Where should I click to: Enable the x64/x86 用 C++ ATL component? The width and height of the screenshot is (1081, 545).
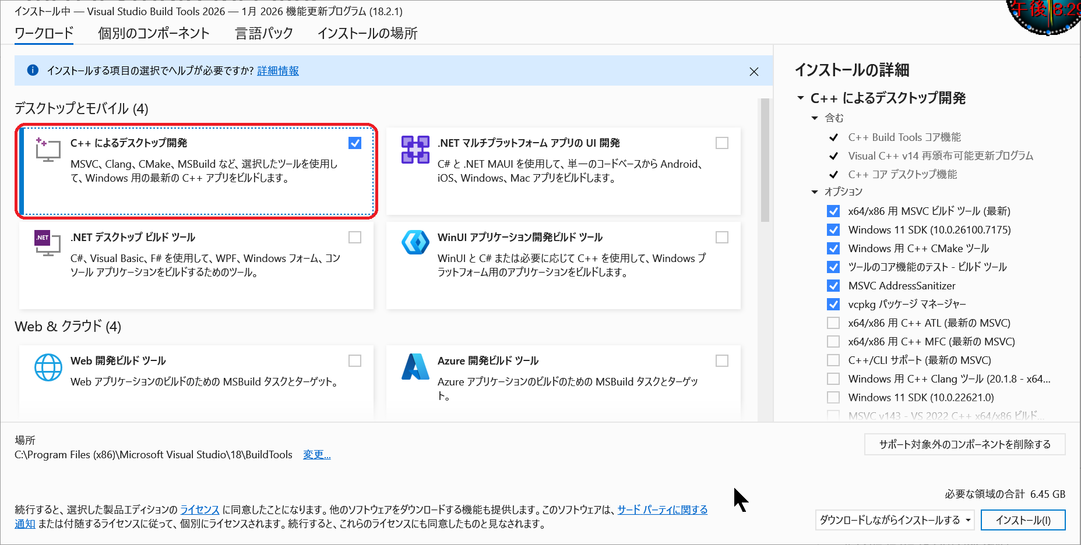pos(833,323)
